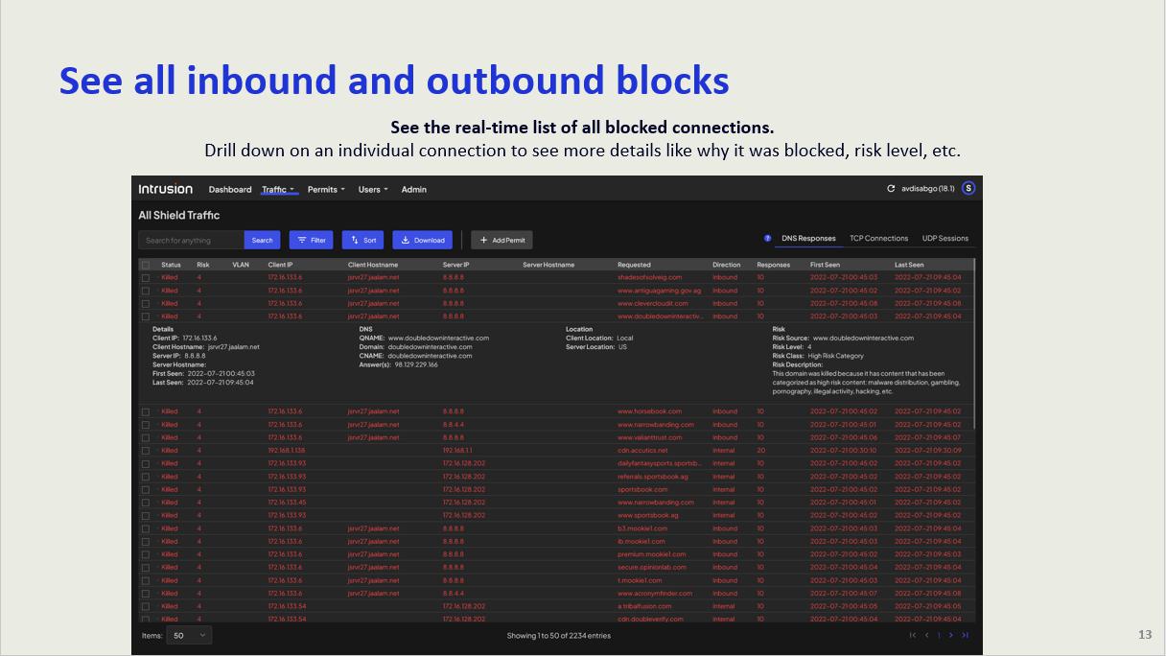1166x656 pixels.
Task: Click the refresh icon next to avdisabgo
Action: pos(891,189)
